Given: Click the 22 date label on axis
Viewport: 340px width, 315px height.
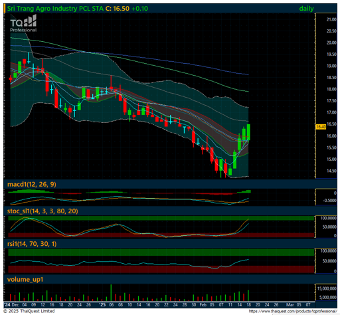Looking at the screenshot, I should click(166, 305).
